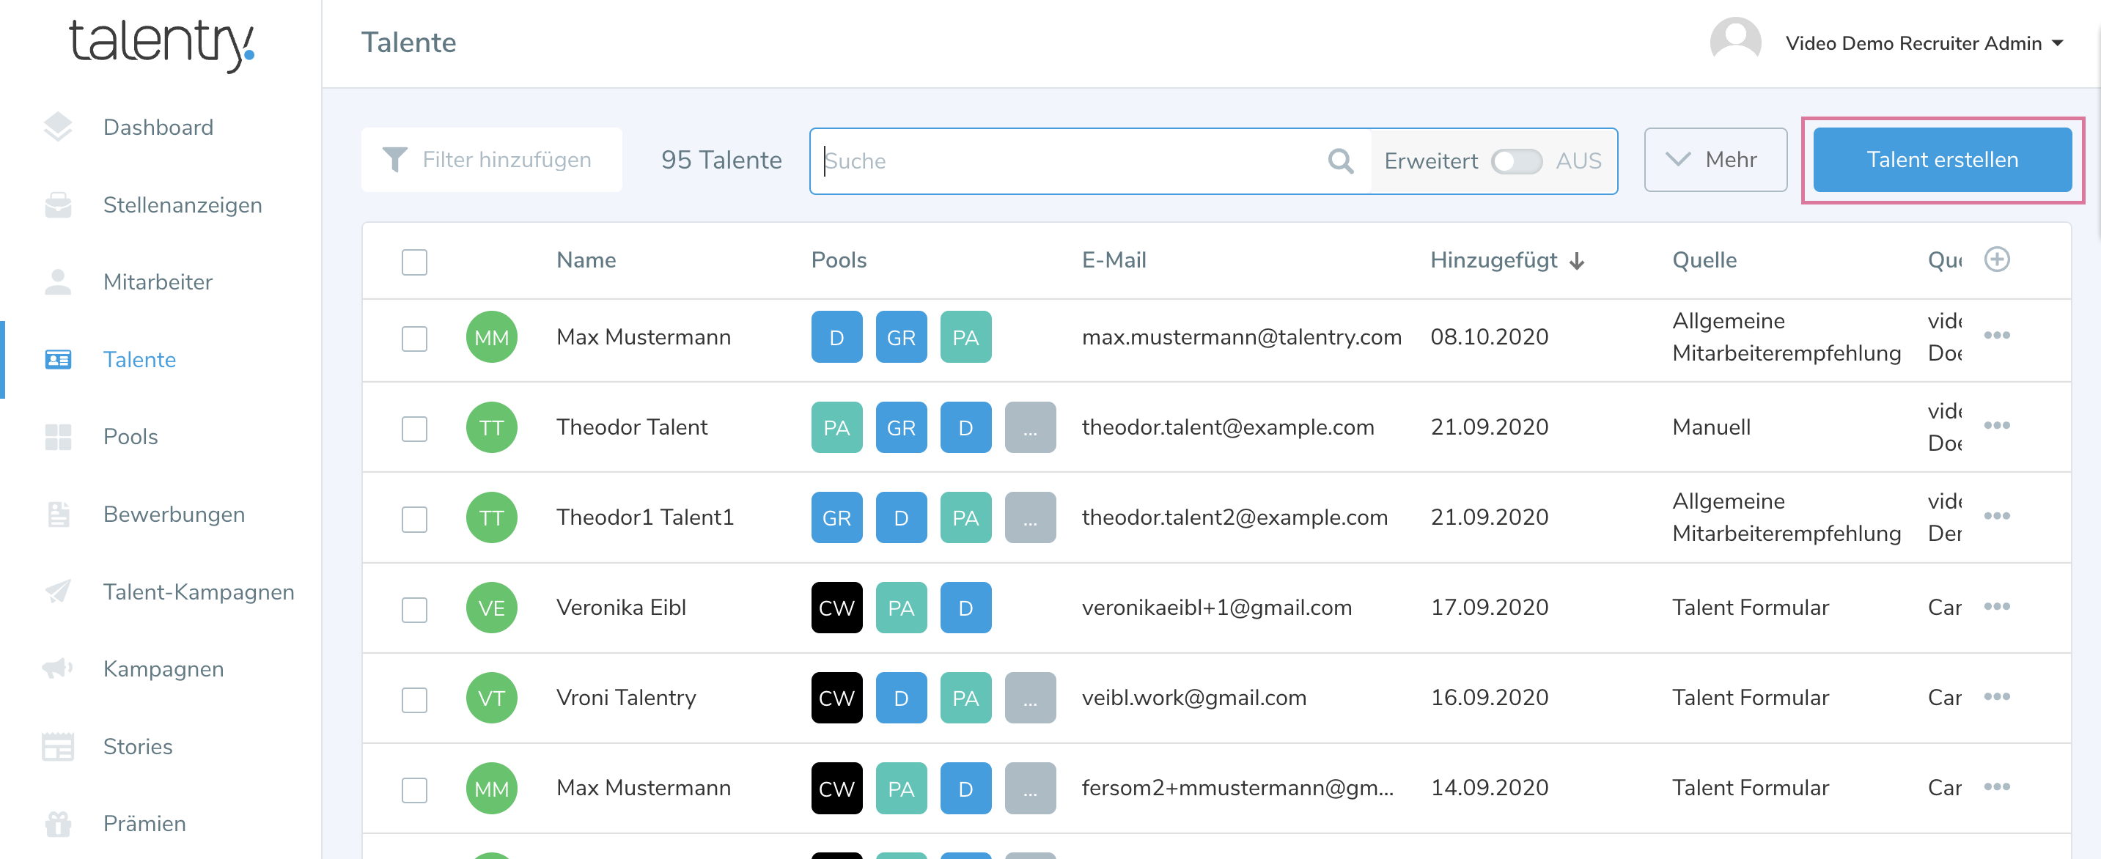Screen dimensions: 2101x859
Task: Expand the Mehr dropdown
Action: click(1715, 160)
